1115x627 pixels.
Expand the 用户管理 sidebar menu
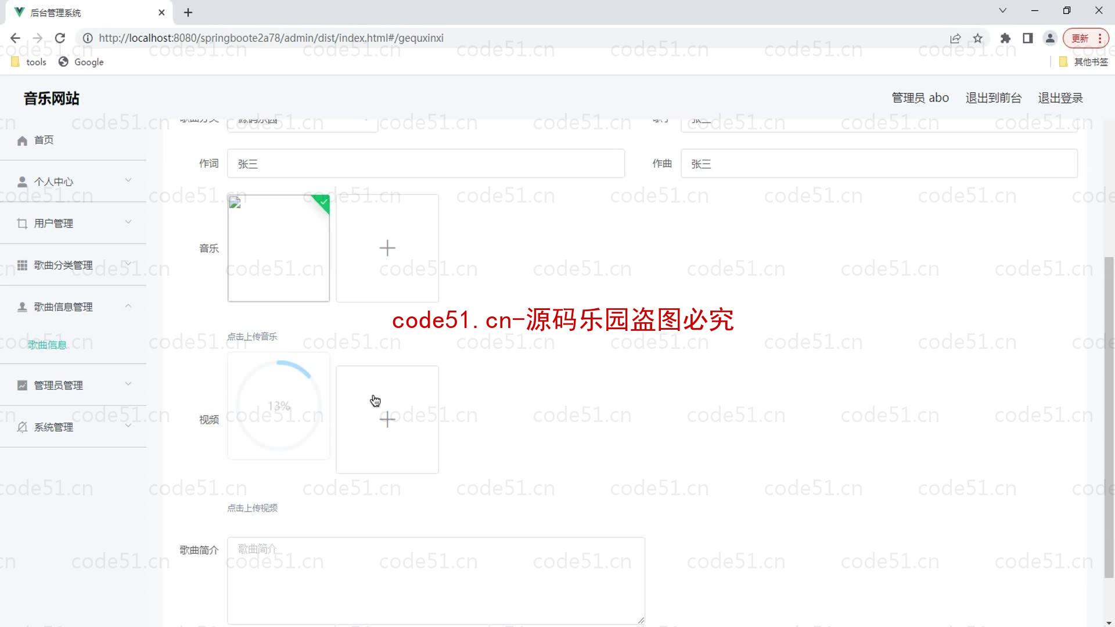(x=73, y=224)
